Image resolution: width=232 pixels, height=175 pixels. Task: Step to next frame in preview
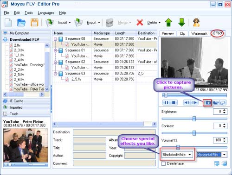pyautogui.click(x=194, y=103)
